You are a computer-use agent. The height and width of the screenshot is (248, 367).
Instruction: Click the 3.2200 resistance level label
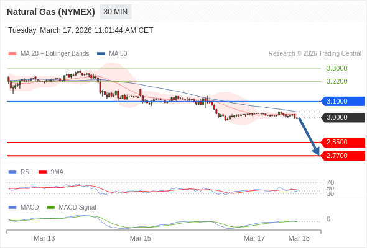(337, 81)
